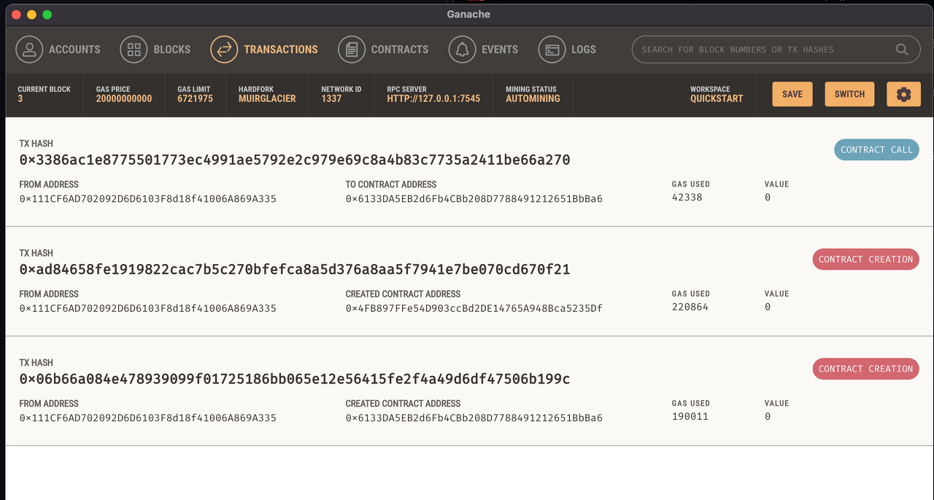Click the to contract address 0x6133DA5E in first transaction
The width and height of the screenshot is (934, 500).
pyautogui.click(x=474, y=199)
